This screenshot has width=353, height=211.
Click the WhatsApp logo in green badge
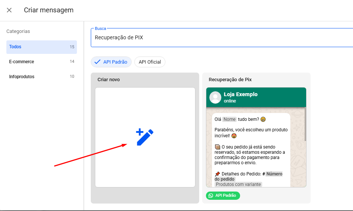coord(211,196)
